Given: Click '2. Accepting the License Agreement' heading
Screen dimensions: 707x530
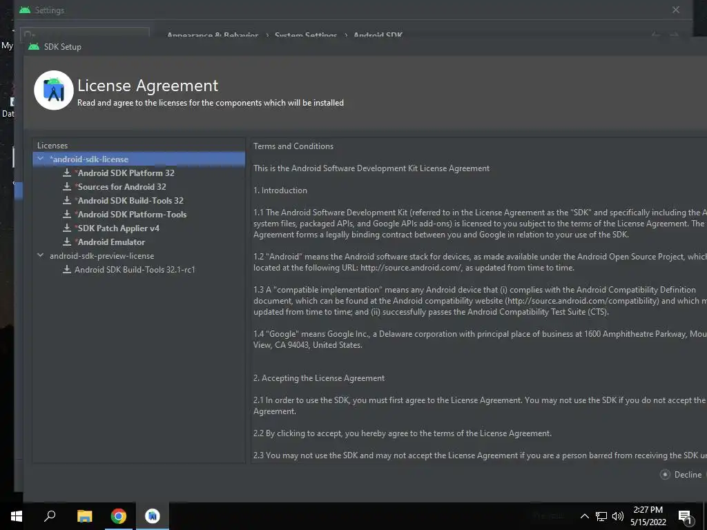Looking at the screenshot, I should [x=319, y=378].
